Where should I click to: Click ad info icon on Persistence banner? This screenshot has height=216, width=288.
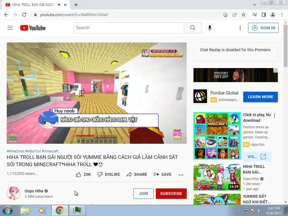(276, 70)
